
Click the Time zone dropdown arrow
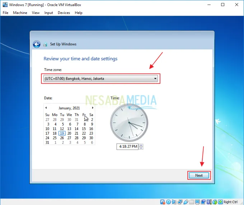pyautogui.click(x=155, y=79)
